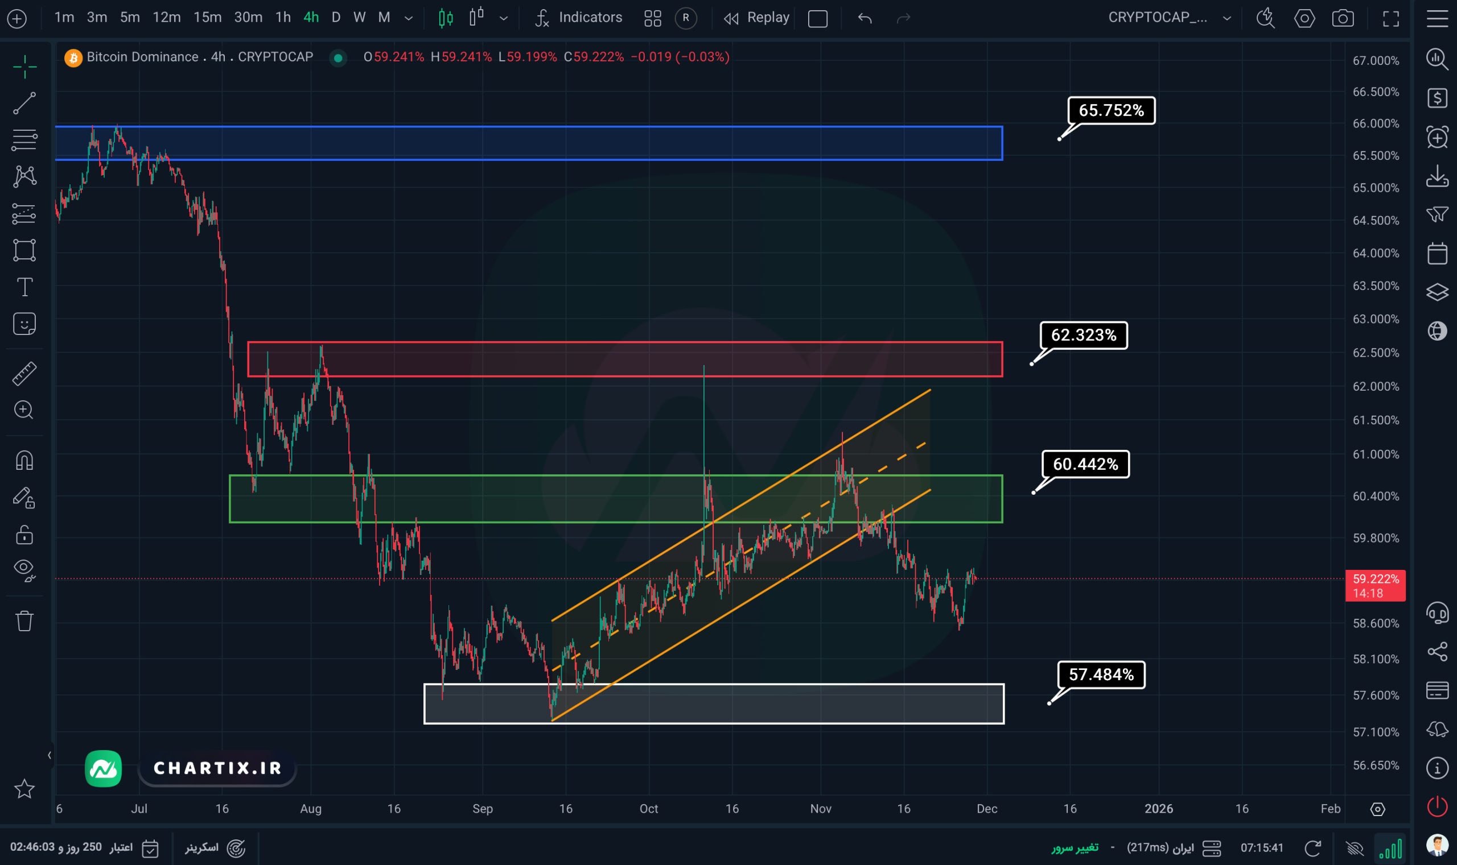Choose the text annotation tool

pyautogui.click(x=24, y=287)
